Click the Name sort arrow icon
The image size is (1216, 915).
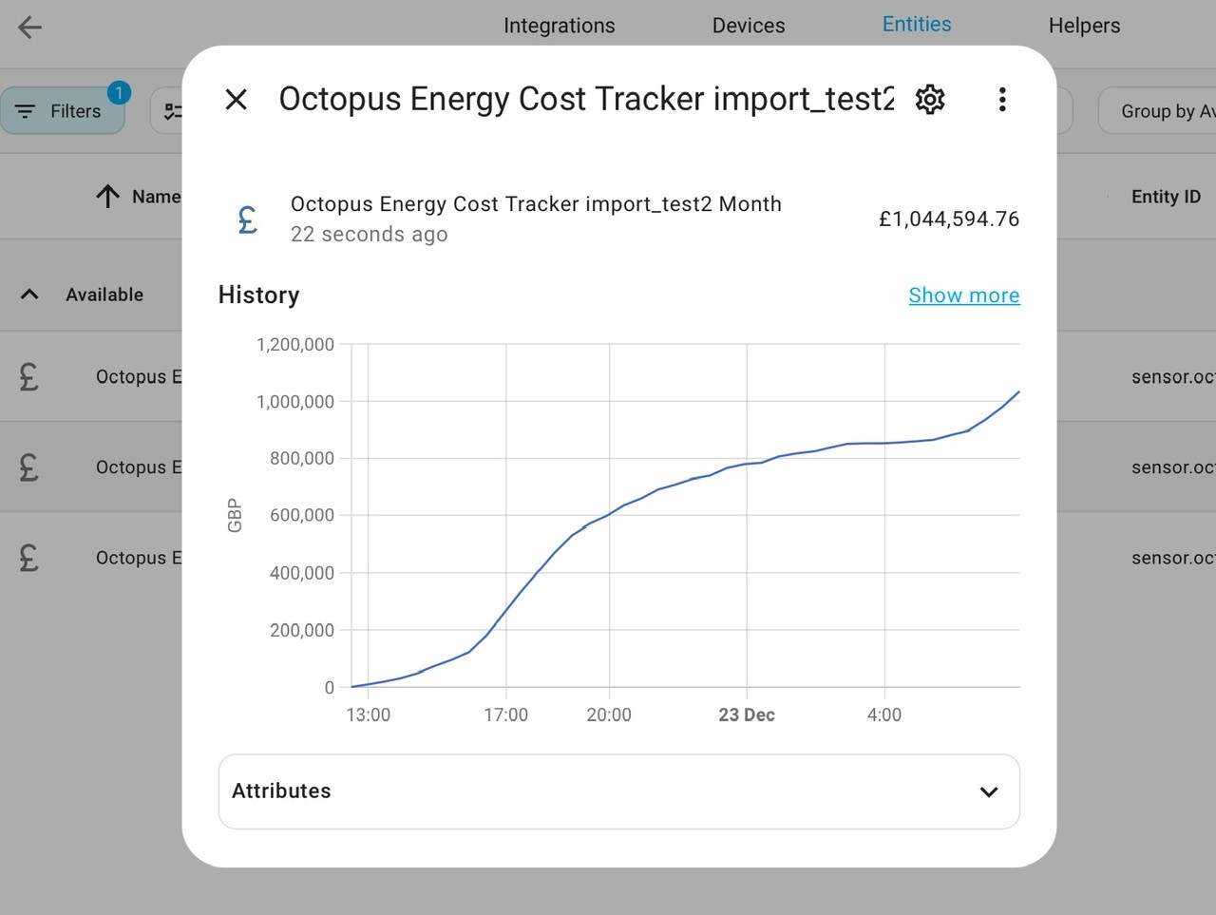coord(107,197)
